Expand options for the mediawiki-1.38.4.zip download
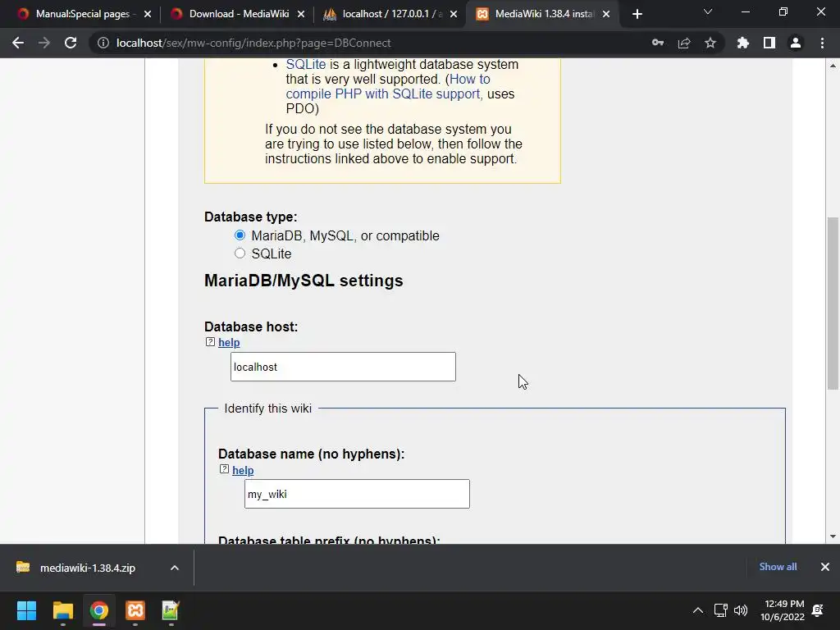Image resolution: width=840 pixels, height=630 pixels. pyautogui.click(x=175, y=568)
